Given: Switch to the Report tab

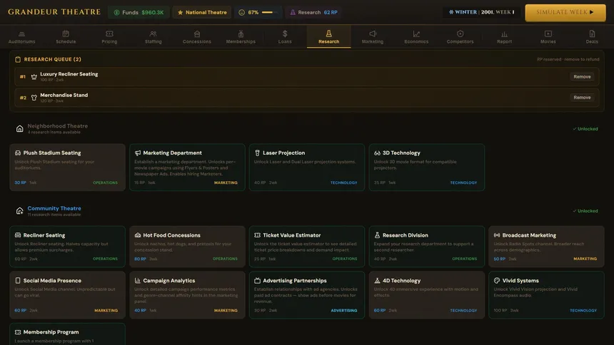Looking at the screenshot, I should pos(504,37).
